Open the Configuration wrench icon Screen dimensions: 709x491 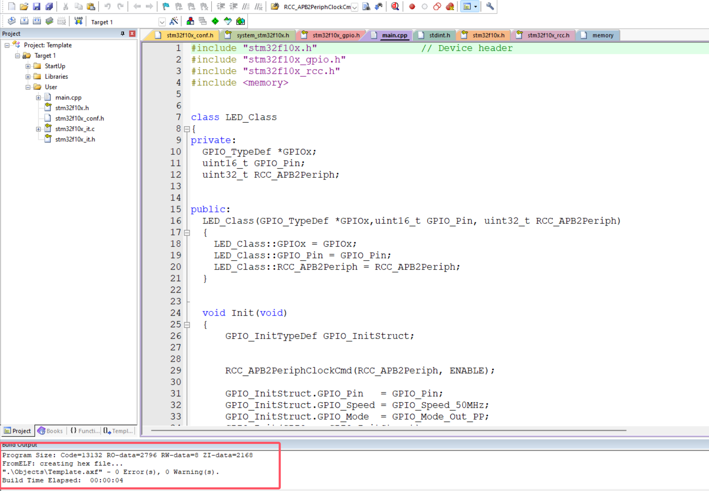pos(490,6)
